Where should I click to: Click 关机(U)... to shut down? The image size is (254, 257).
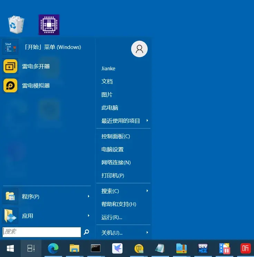112,233
